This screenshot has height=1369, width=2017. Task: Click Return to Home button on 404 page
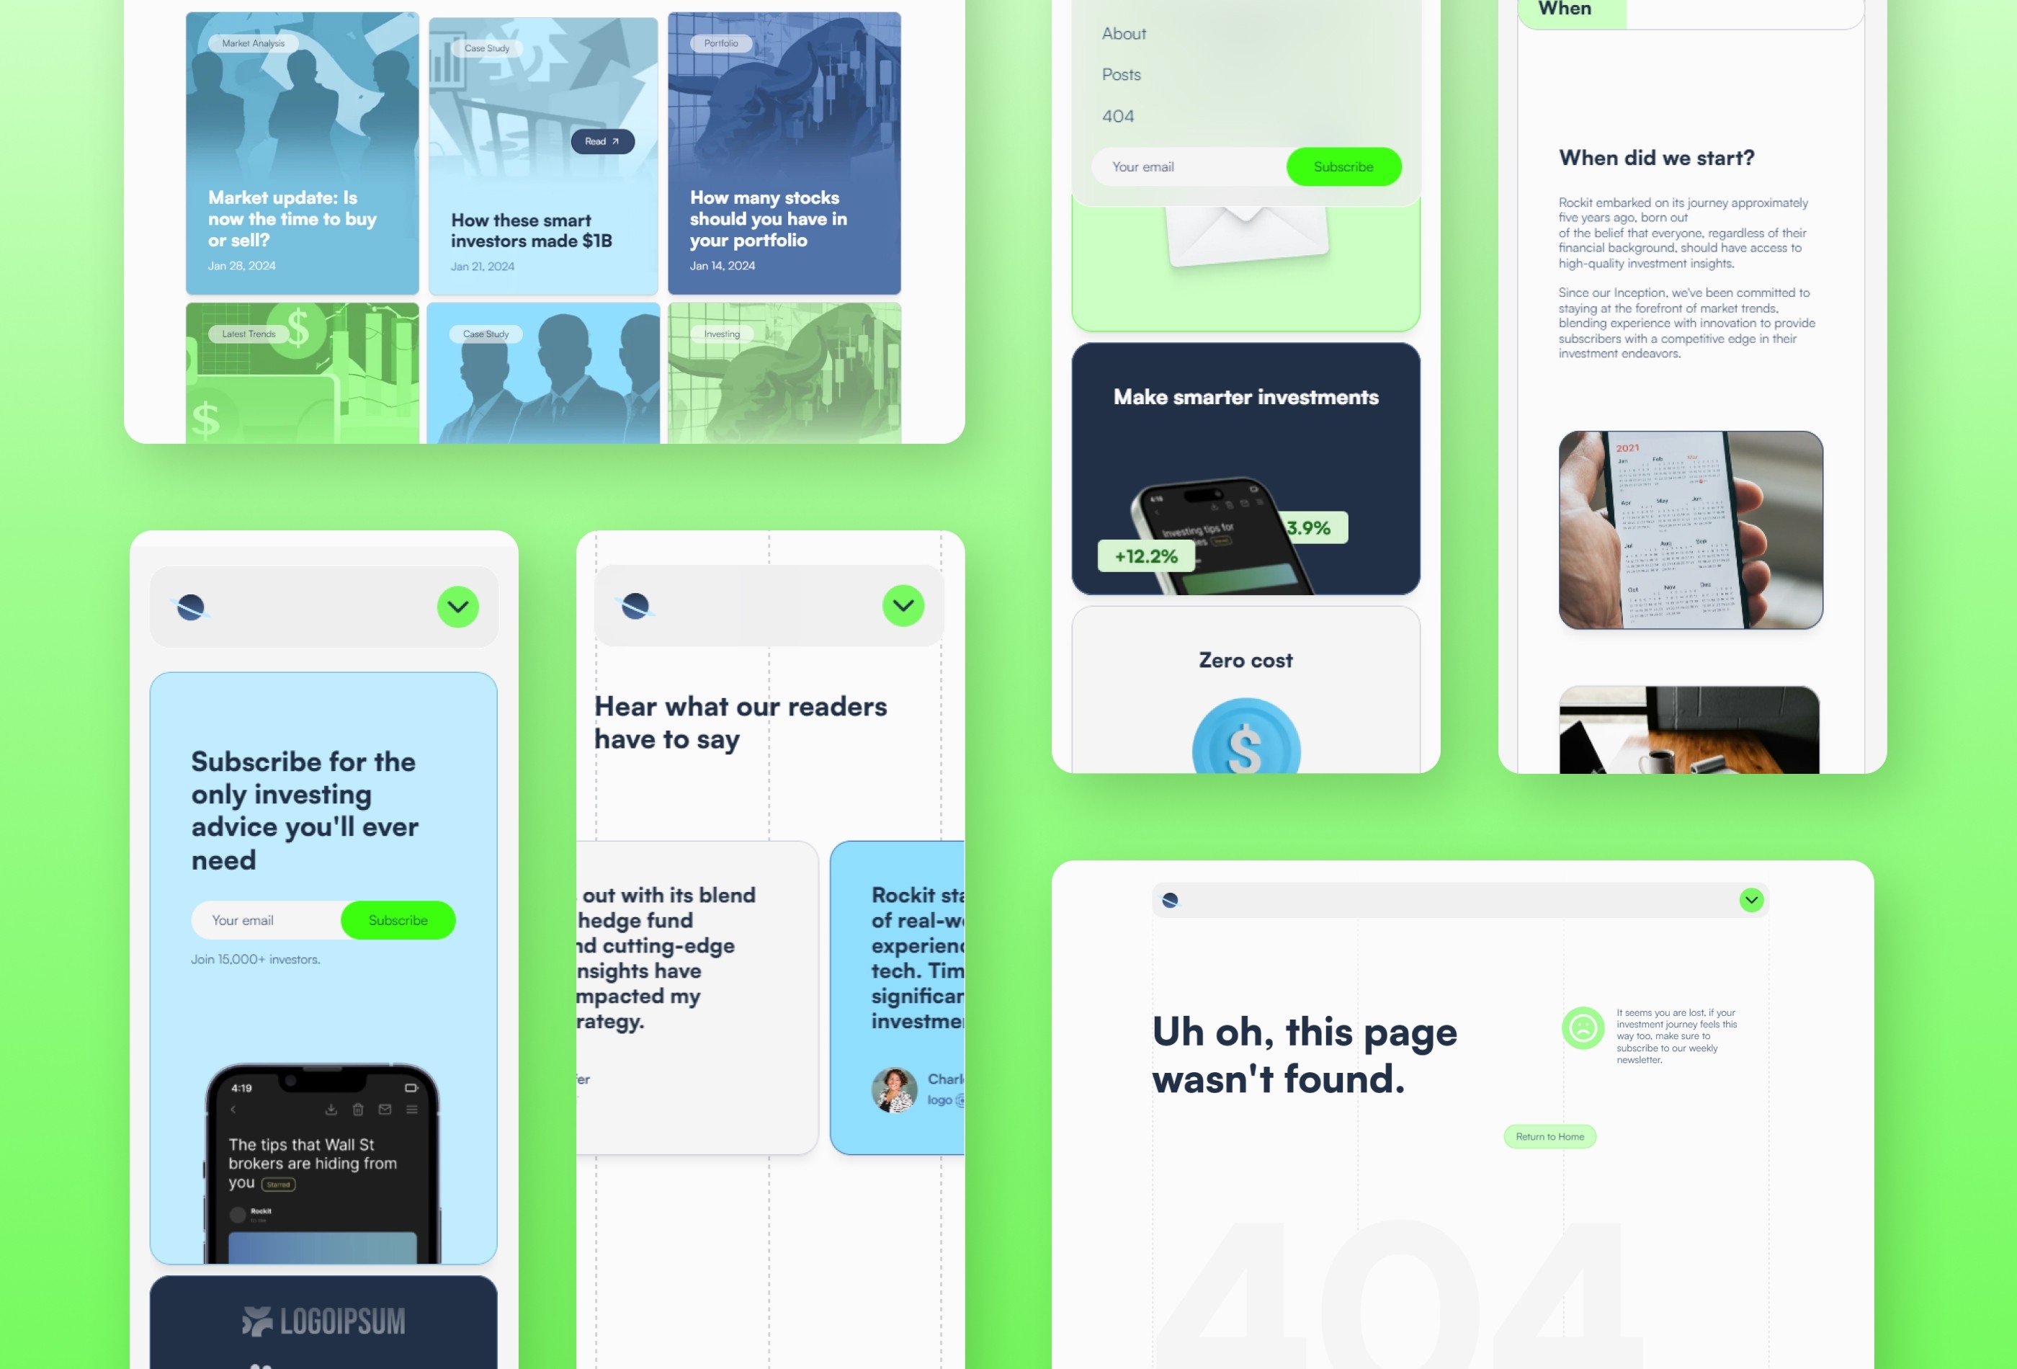click(1548, 1136)
